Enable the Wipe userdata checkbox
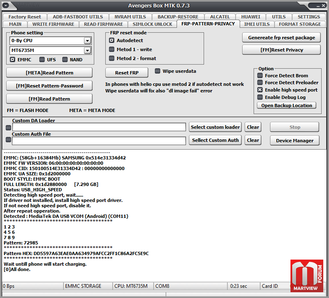Image resolution: width=329 pixels, height=298 pixels. pyautogui.click(x=157, y=71)
